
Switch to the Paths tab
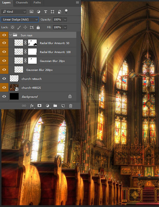point(37,3)
